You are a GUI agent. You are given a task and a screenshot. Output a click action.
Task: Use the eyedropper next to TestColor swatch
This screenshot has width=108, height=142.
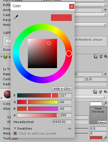(105, 138)
